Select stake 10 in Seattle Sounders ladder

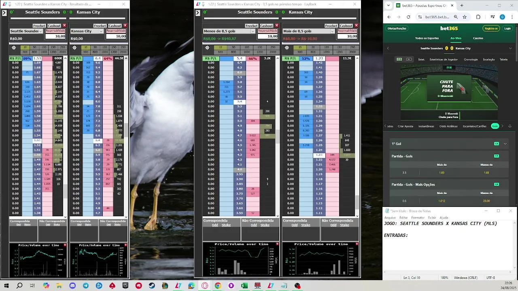25,47
